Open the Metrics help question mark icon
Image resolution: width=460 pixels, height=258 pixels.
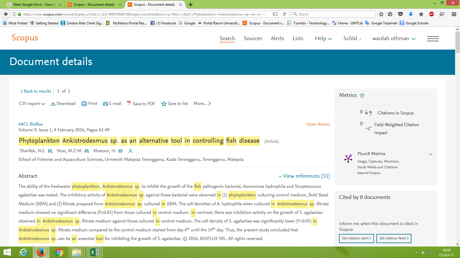tap(362, 96)
